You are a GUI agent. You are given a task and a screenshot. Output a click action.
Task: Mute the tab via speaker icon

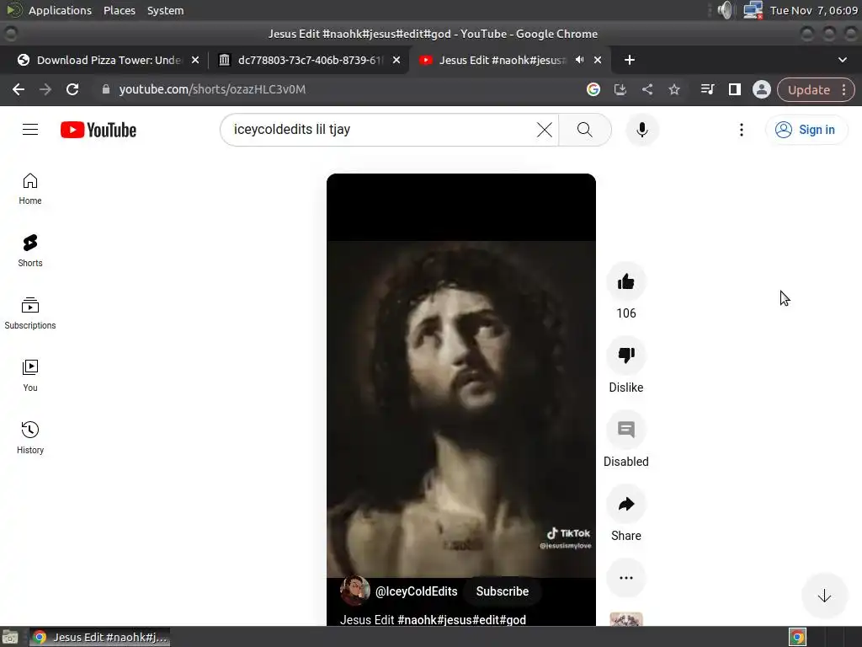coord(579,60)
